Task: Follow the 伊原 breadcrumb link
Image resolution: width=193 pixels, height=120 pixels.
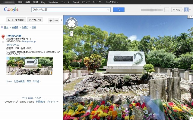Action: pos(34,27)
